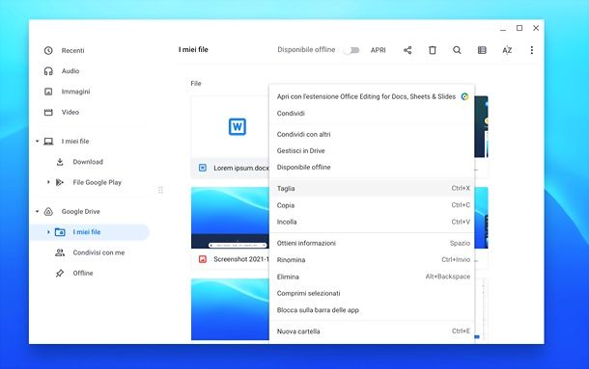The width and height of the screenshot is (589, 369).
Task: Open the Recenti clock icon
Action: 48,50
